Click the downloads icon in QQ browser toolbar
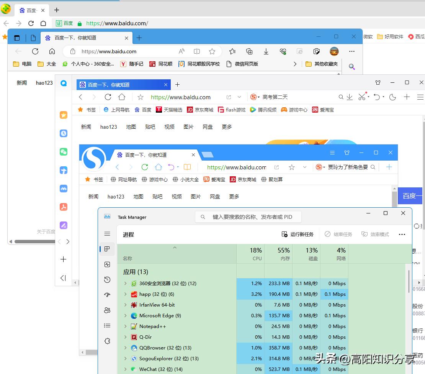This screenshot has width=425, height=374. coord(350,97)
